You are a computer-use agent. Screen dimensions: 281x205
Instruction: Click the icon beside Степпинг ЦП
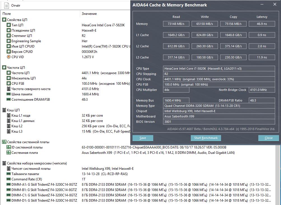pyautogui.click(x=9, y=36)
